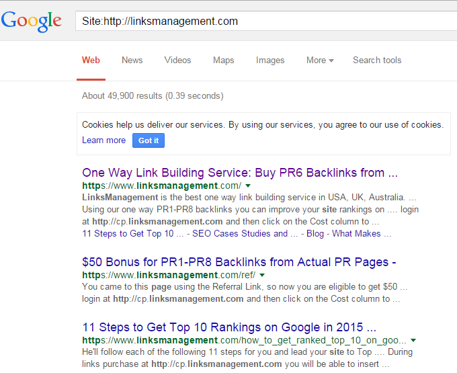Switch to the News tab
Image resolution: width=457 pixels, height=373 pixels.
132,60
